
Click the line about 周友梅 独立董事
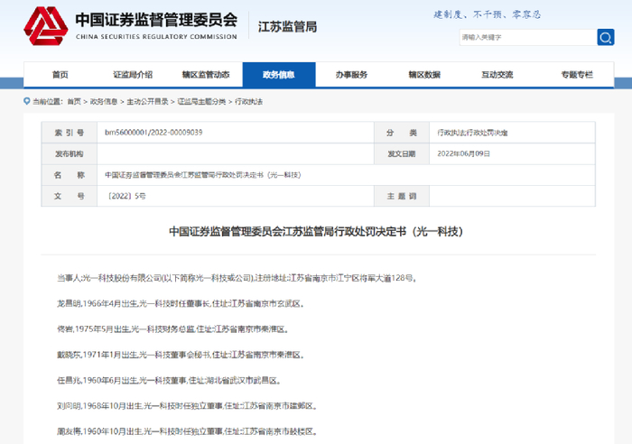pos(187,431)
